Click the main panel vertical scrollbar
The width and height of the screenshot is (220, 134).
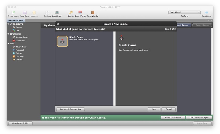pyautogui.click(x=212, y=72)
